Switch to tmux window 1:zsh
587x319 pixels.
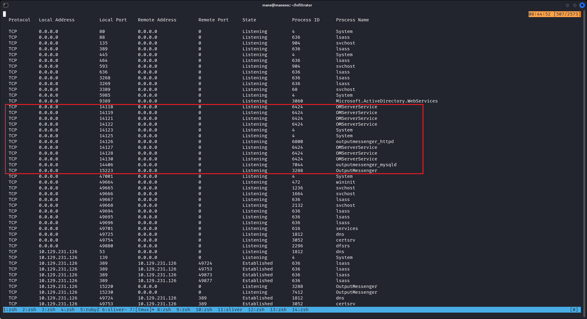click(10, 310)
